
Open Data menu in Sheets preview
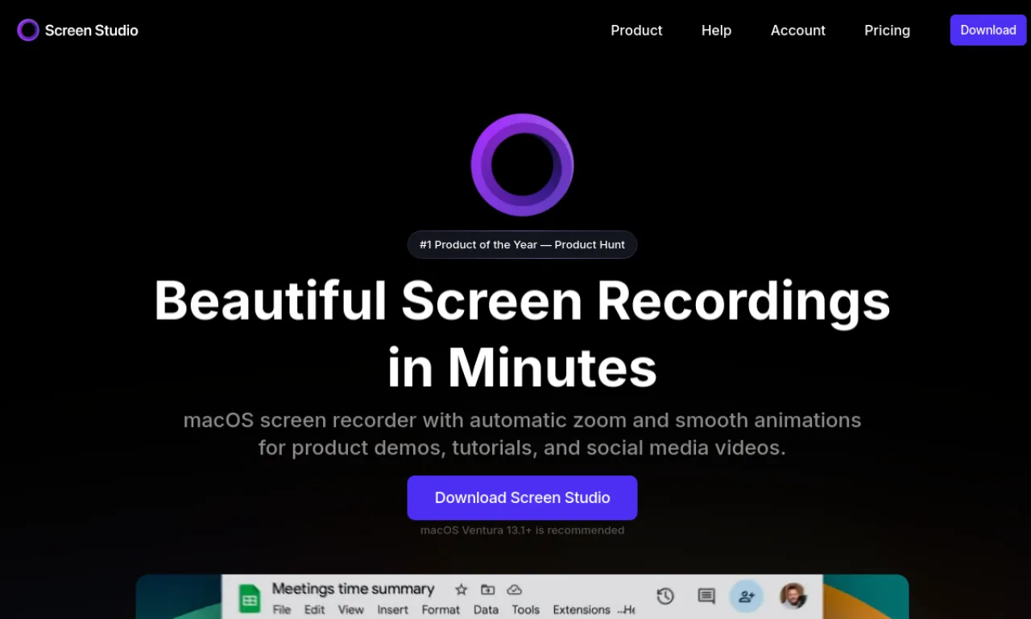click(x=486, y=610)
